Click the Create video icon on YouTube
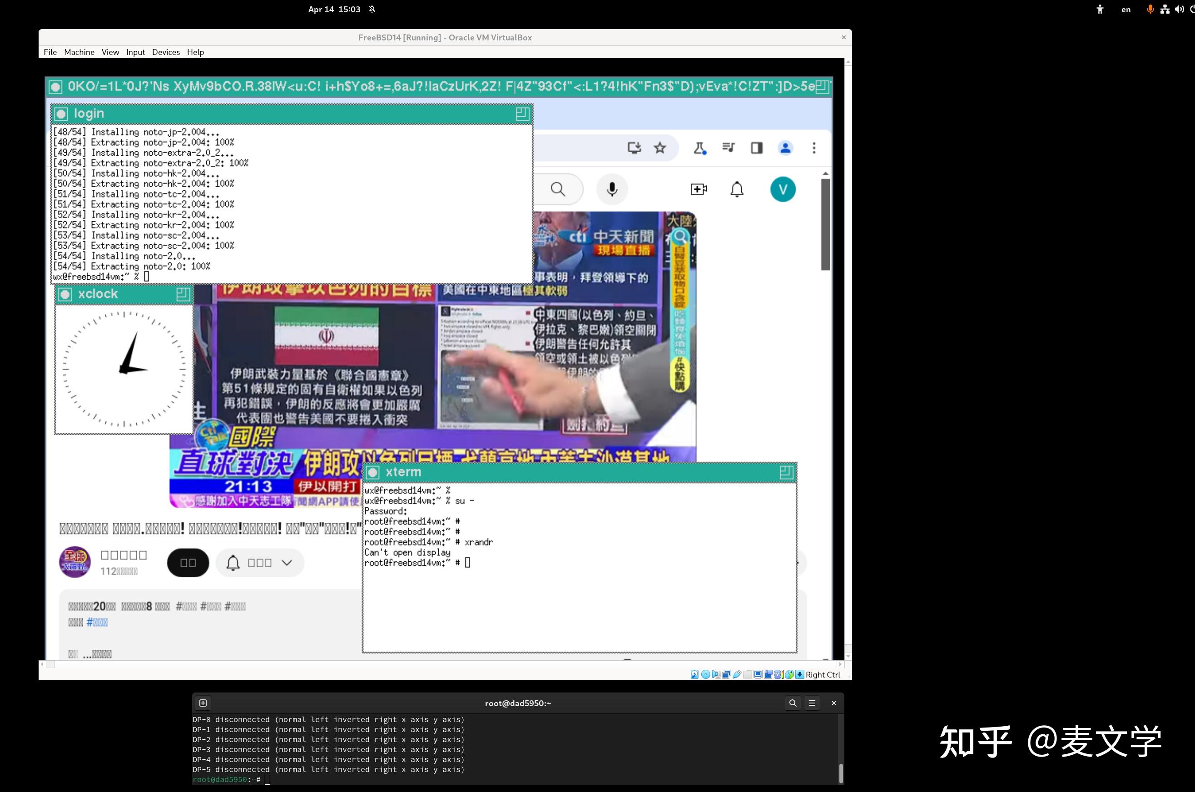The height and width of the screenshot is (792, 1195). pos(699,189)
